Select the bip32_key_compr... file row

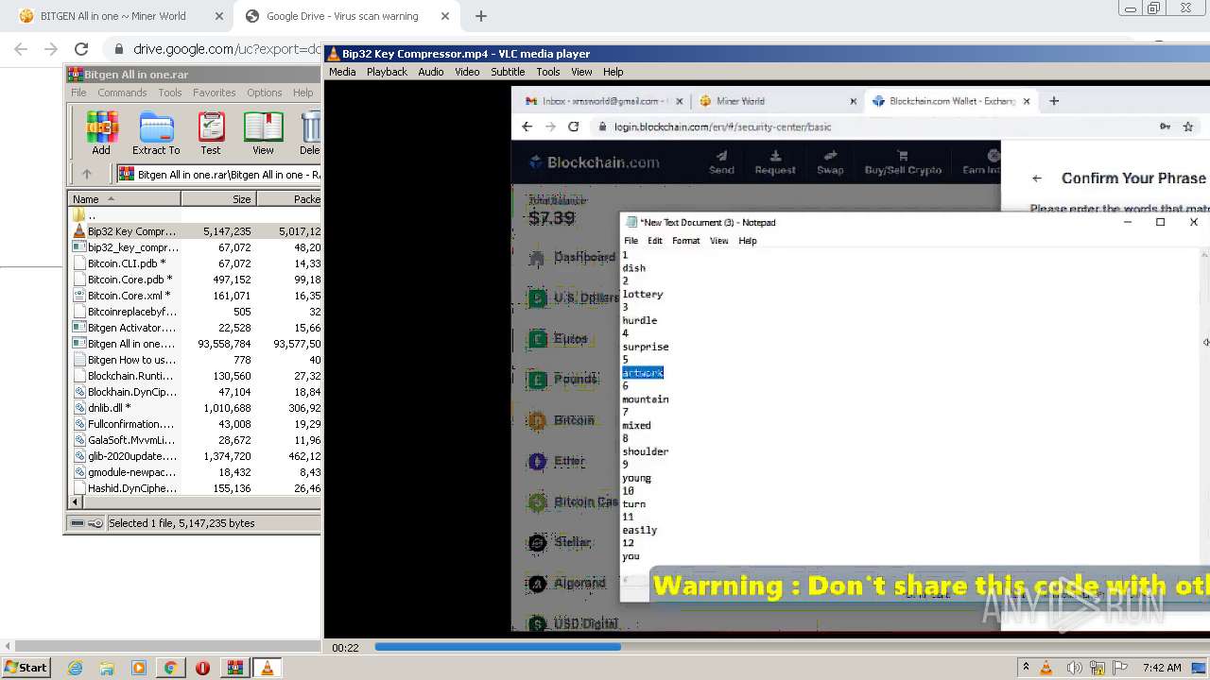(x=196, y=247)
